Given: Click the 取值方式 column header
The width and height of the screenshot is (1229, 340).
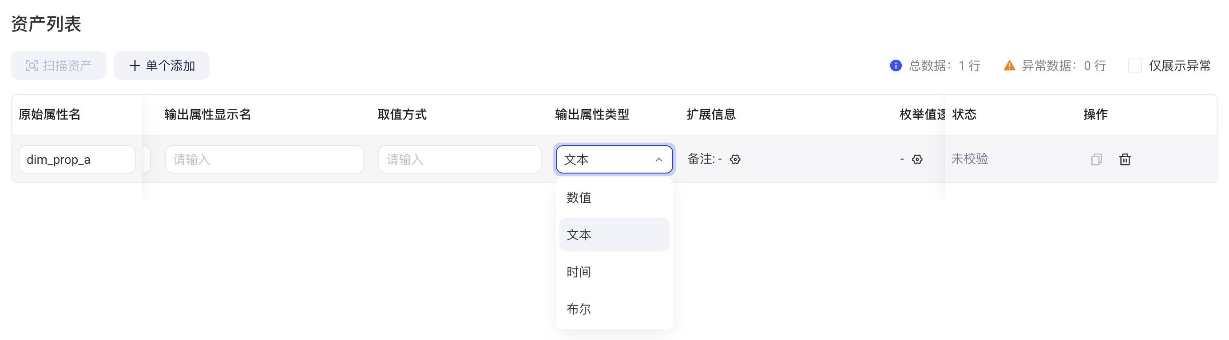Looking at the screenshot, I should pyautogui.click(x=402, y=114).
